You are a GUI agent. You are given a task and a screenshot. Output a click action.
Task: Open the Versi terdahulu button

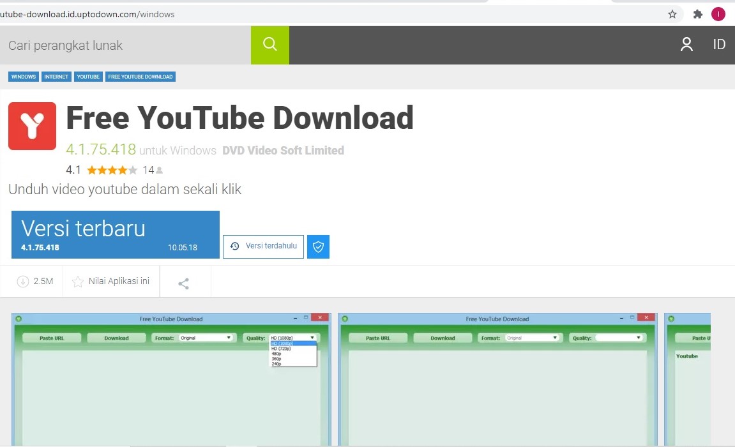click(264, 246)
